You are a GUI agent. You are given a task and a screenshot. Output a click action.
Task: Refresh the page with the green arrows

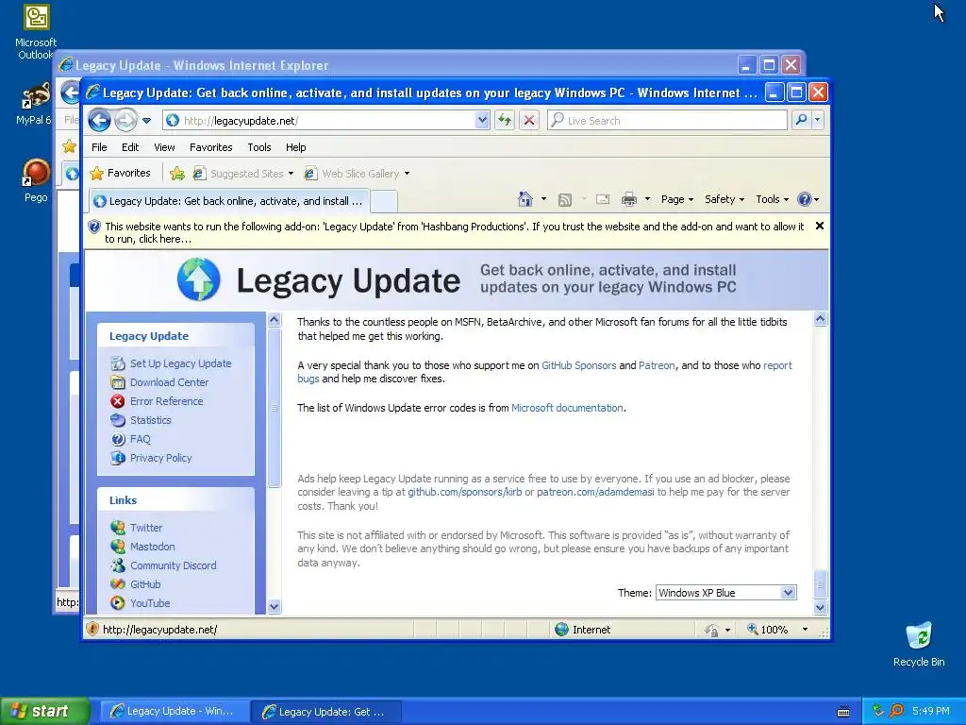(x=505, y=120)
